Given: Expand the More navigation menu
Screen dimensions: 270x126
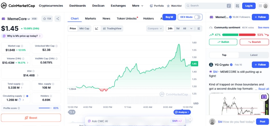Looking at the screenshot, I should click(x=138, y=6).
